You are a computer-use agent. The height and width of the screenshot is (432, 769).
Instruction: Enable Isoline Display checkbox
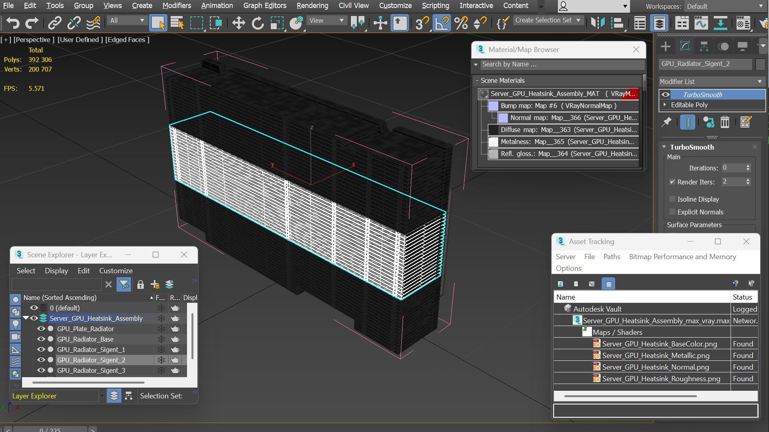(672, 199)
